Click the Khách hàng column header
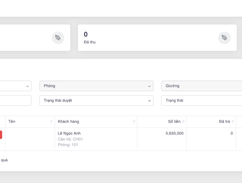 tap(69, 122)
